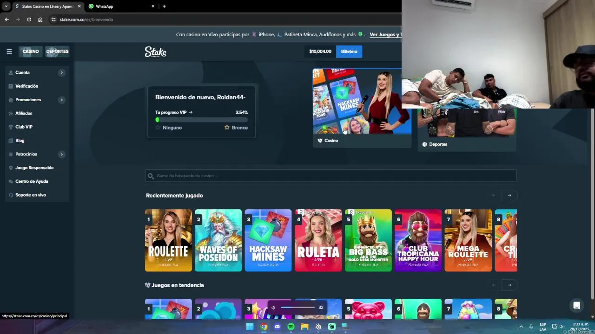Viewport: 595px width, 334px height.
Task: Click the volume overlay speaker icon
Action: 273,308
